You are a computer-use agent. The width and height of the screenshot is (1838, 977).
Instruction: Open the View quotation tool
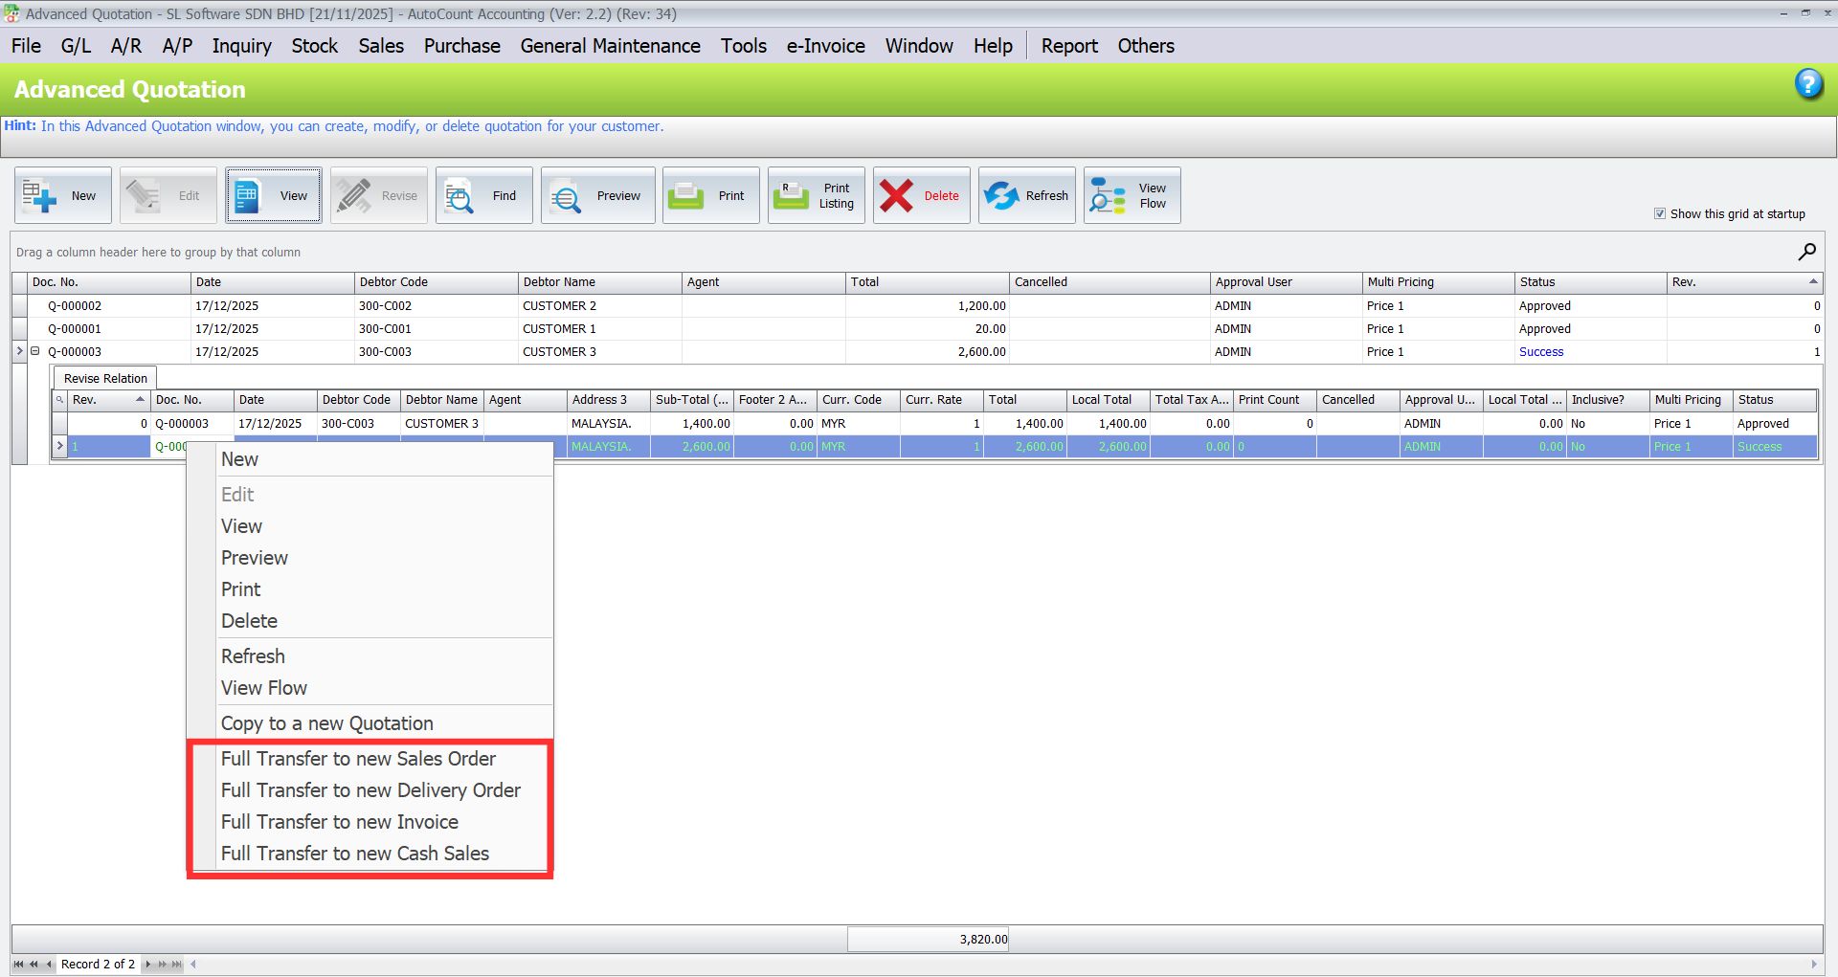click(x=274, y=195)
